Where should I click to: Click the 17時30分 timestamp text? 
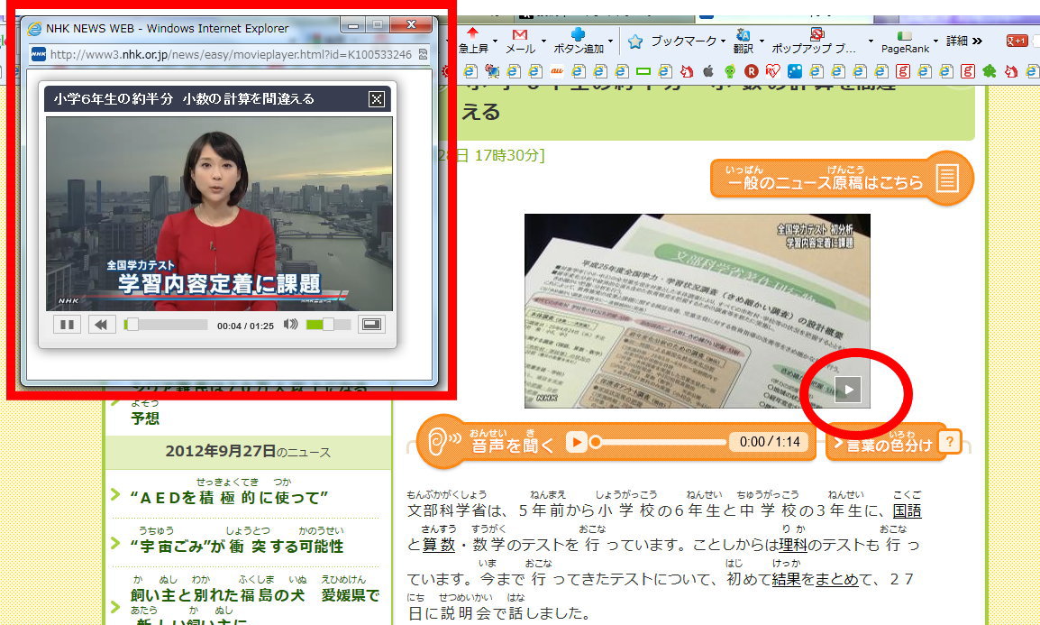[x=508, y=155]
